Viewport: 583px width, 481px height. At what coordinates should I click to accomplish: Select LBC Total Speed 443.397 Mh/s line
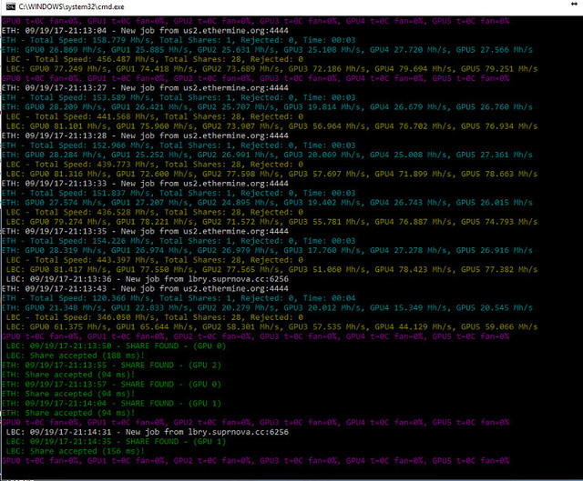pyautogui.click(x=155, y=260)
